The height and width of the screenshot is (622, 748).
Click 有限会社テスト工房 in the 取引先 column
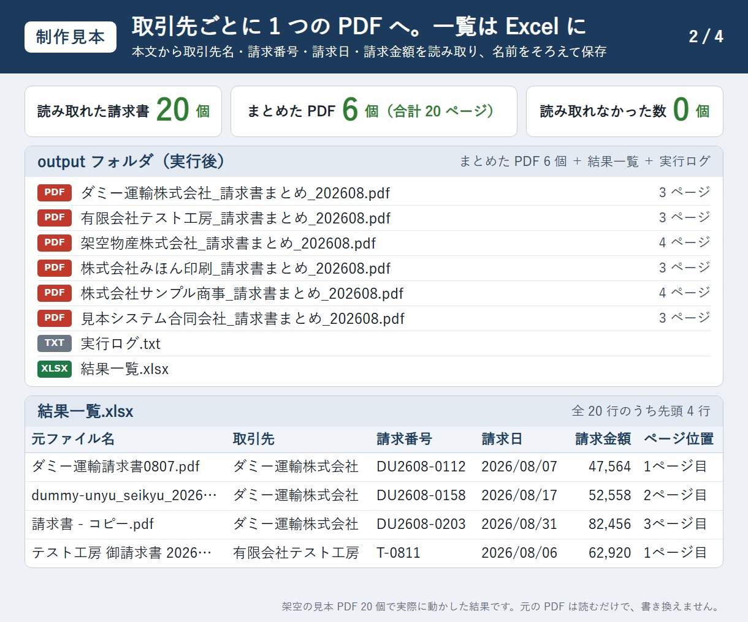[x=296, y=553]
